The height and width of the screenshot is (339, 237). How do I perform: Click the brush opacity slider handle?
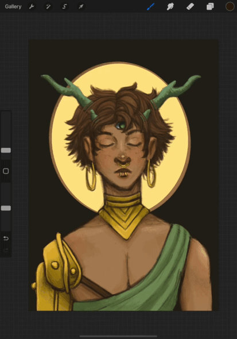point(6,208)
